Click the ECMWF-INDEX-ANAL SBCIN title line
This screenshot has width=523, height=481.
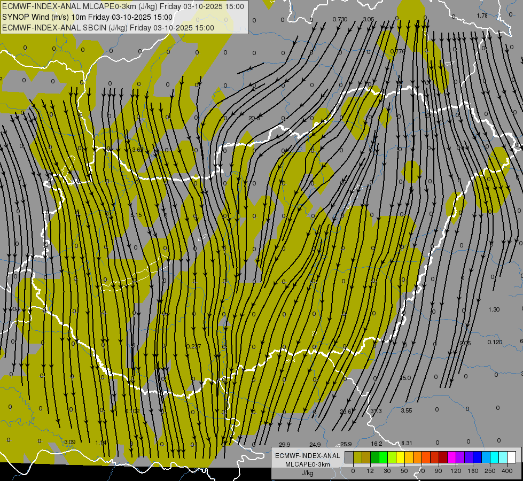[x=108, y=28]
